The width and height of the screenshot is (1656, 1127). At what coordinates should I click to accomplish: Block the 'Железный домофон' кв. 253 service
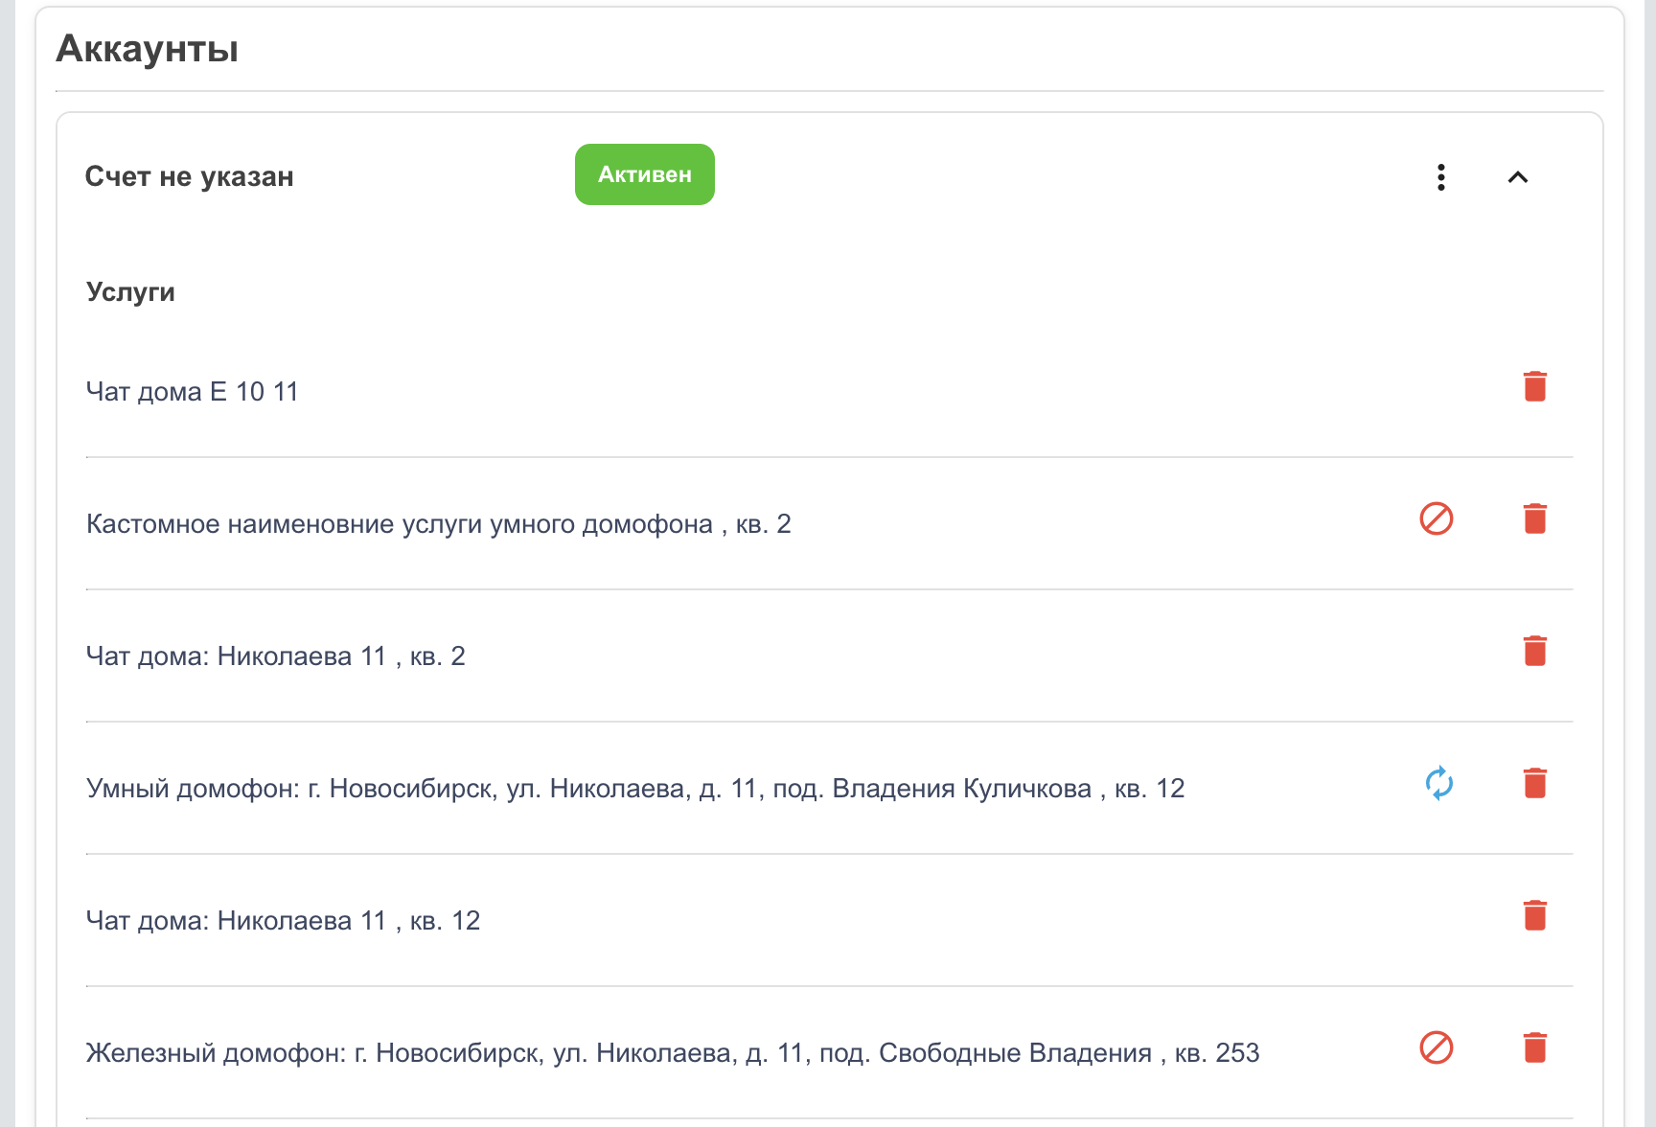1436,1047
